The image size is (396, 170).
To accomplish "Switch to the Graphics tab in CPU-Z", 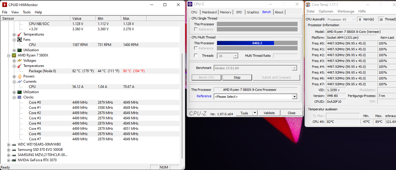I will point(253,12).
